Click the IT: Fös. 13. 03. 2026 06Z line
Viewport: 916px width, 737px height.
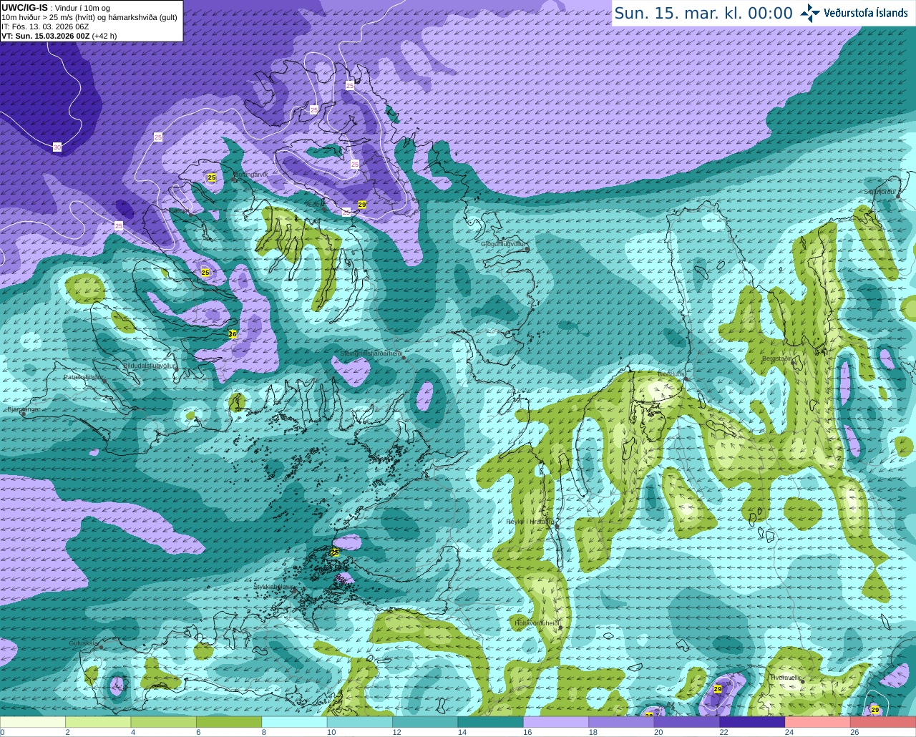tap(45, 26)
